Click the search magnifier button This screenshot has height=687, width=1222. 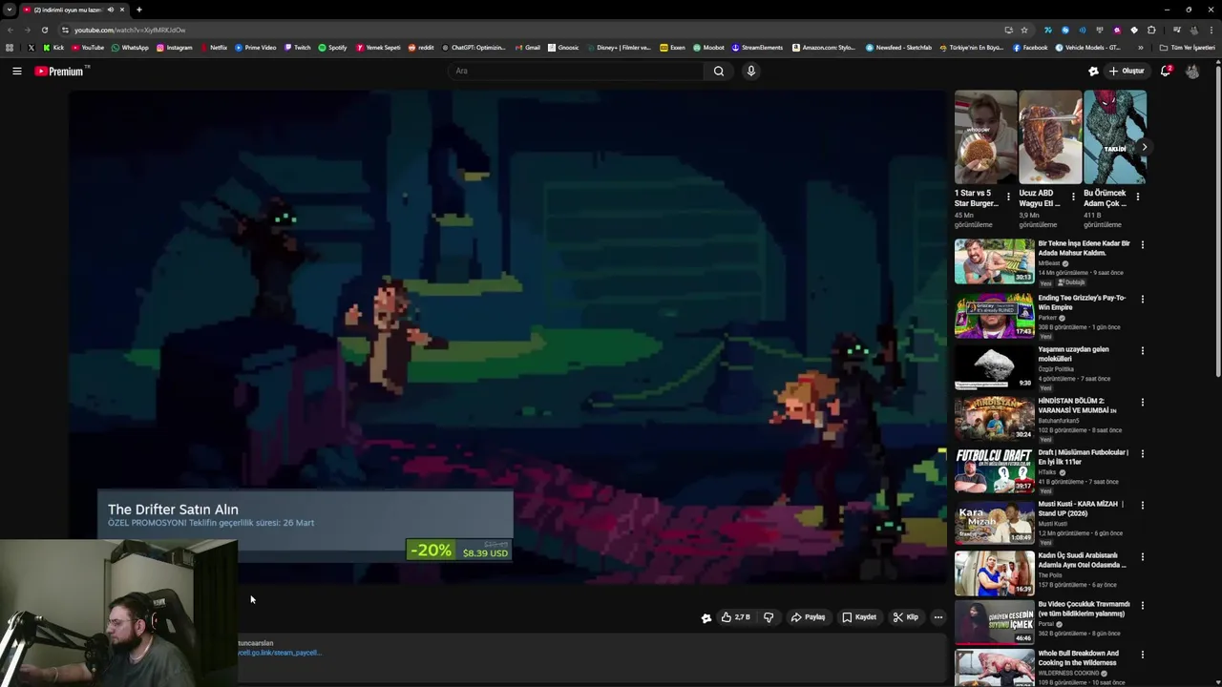(719, 71)
